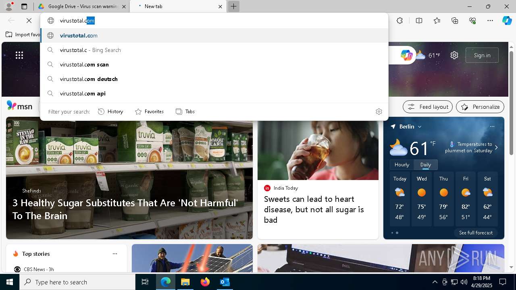
Task: Open the weather card more options ellipsis
Action: click(x=492, y=126)
